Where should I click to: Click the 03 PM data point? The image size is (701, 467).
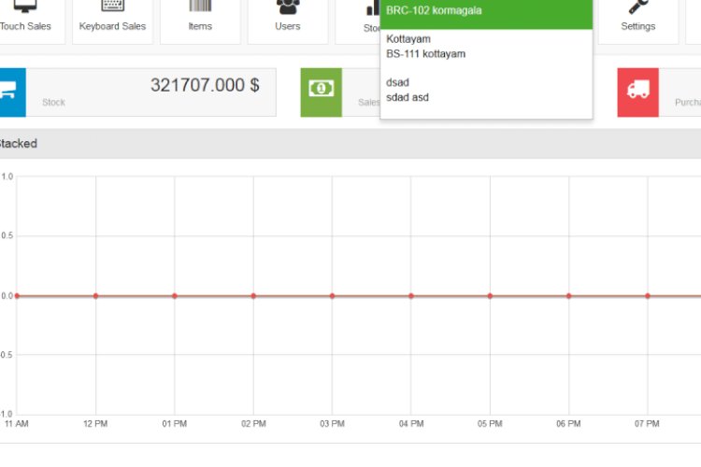(x=332, y=296)
